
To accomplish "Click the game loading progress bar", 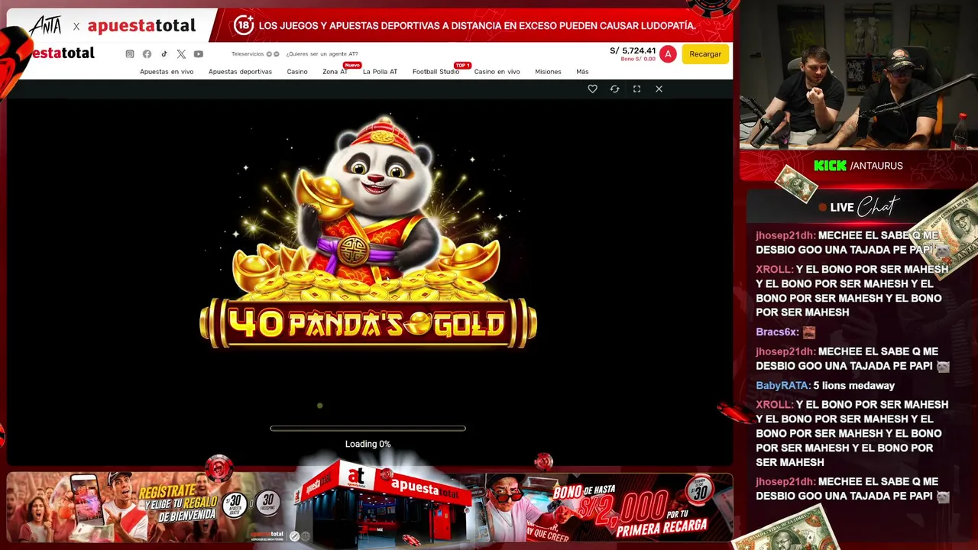I will [368, 429].
